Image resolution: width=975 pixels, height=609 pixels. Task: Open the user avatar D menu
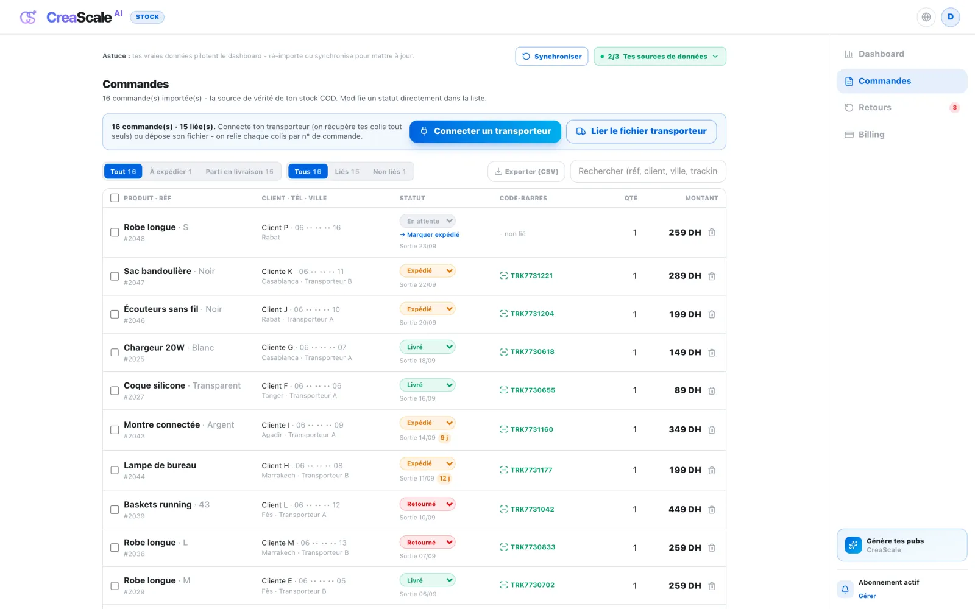pyautogui.click(x=951, y=17)
